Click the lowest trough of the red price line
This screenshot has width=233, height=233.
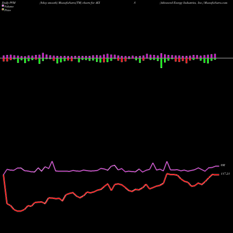click(x=19, y=211)
